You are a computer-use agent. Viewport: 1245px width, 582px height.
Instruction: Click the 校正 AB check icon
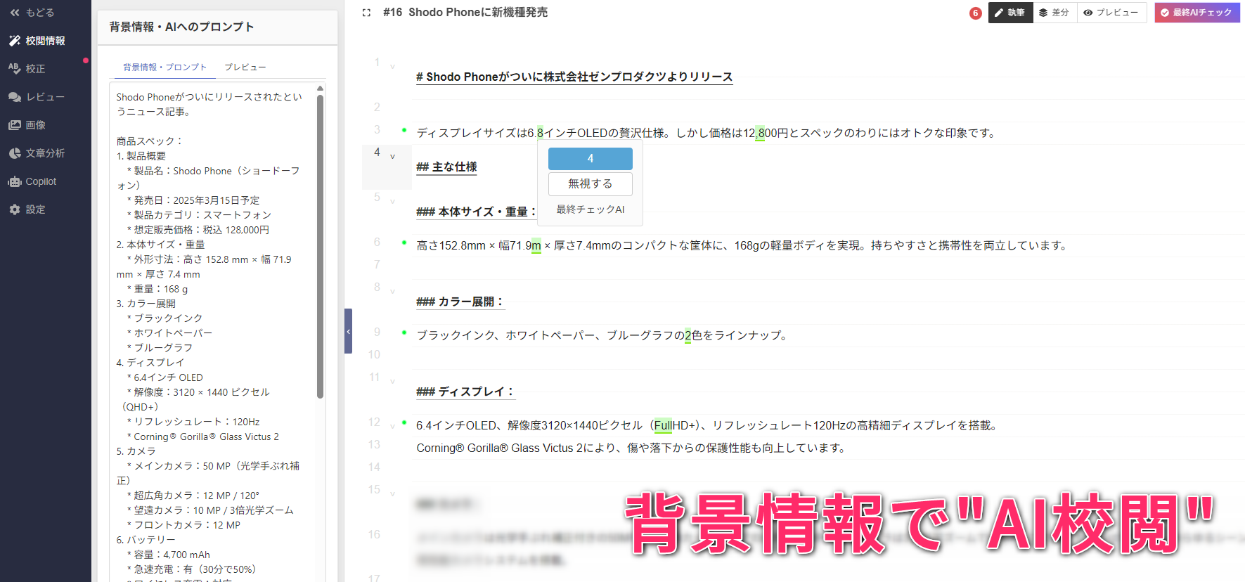coord(15,69)
